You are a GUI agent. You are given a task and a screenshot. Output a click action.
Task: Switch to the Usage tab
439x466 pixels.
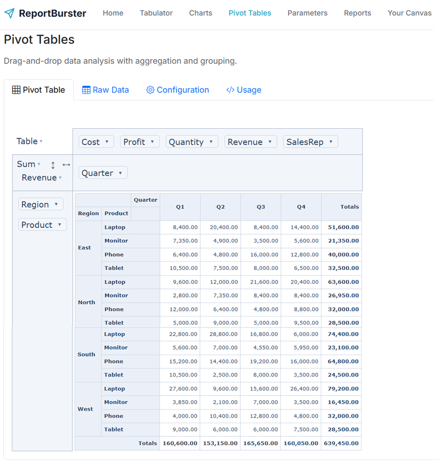point(244,90)
